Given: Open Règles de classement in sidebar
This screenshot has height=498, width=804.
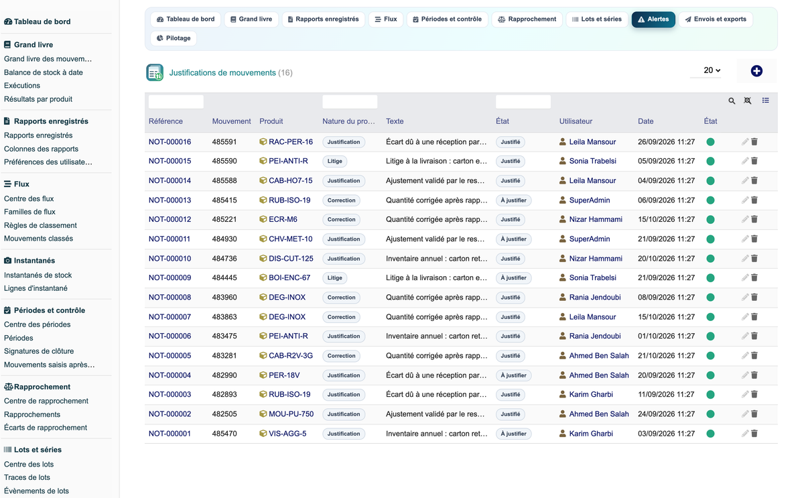Looking at the screenshot, I should (40, 225).
